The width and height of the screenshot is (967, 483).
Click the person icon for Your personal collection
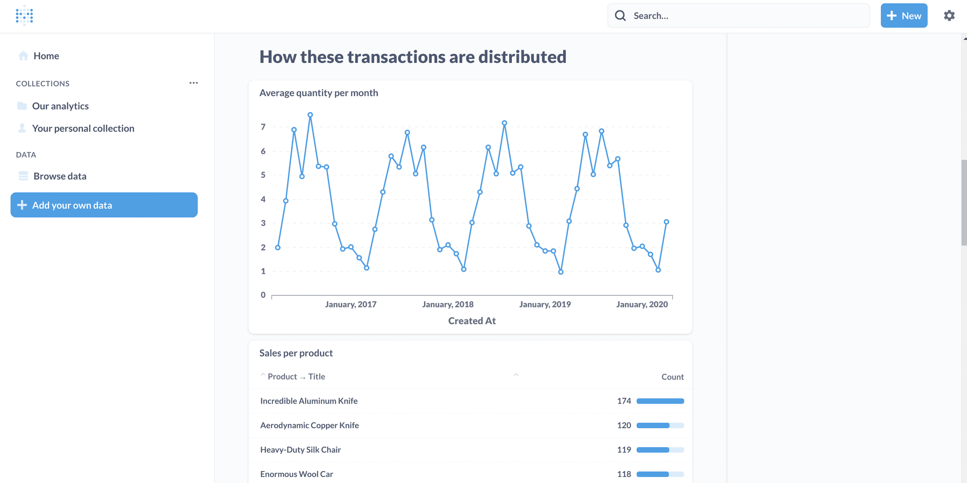pos(22,128)
